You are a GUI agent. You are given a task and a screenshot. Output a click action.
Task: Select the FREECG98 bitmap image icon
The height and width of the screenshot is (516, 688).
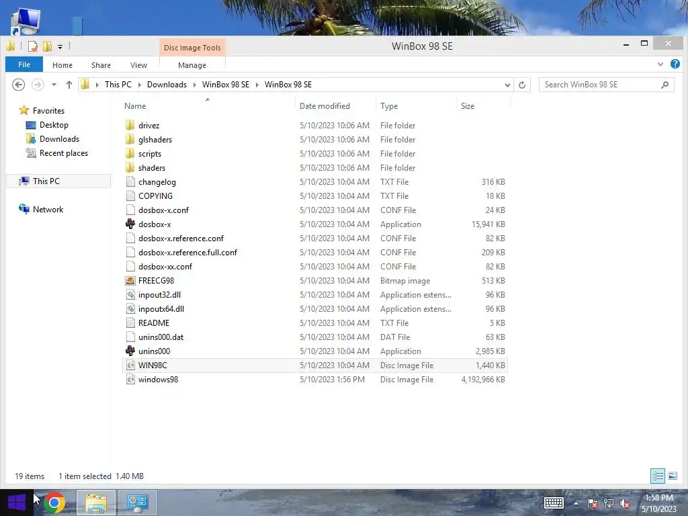point(130,281)
